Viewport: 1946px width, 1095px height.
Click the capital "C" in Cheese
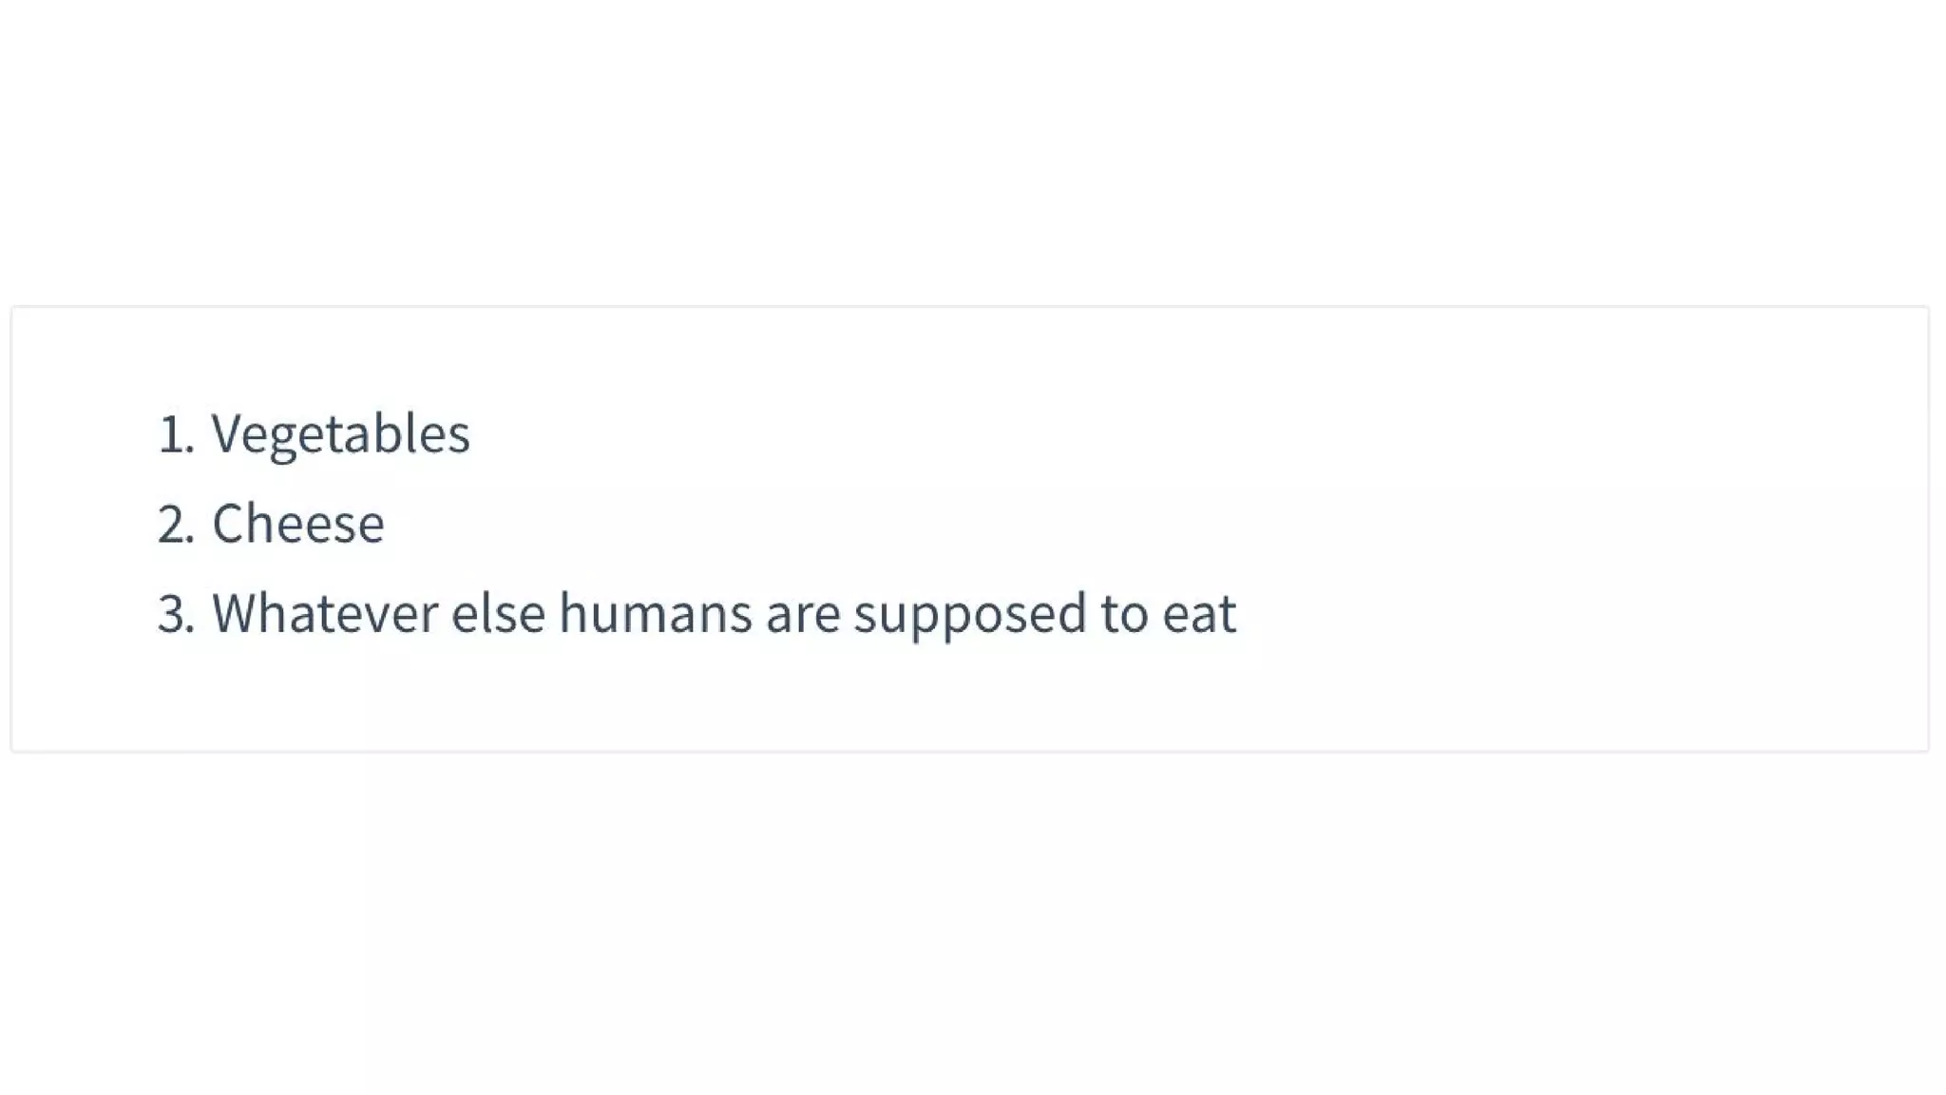pyautogui.click(x=227, y=524)
